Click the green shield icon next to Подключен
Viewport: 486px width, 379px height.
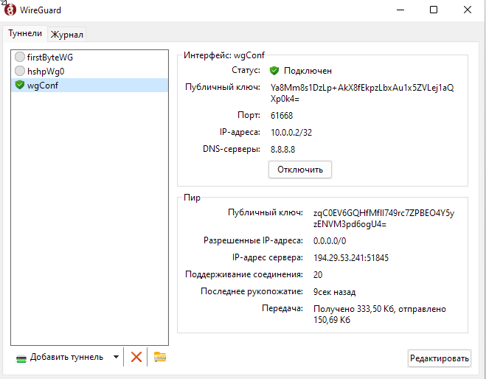(x=274, y=71)
